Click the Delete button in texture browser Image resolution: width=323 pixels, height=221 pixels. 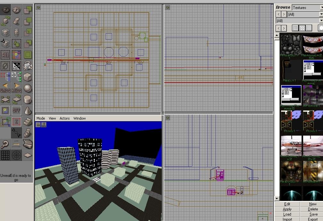coord(313,209)
